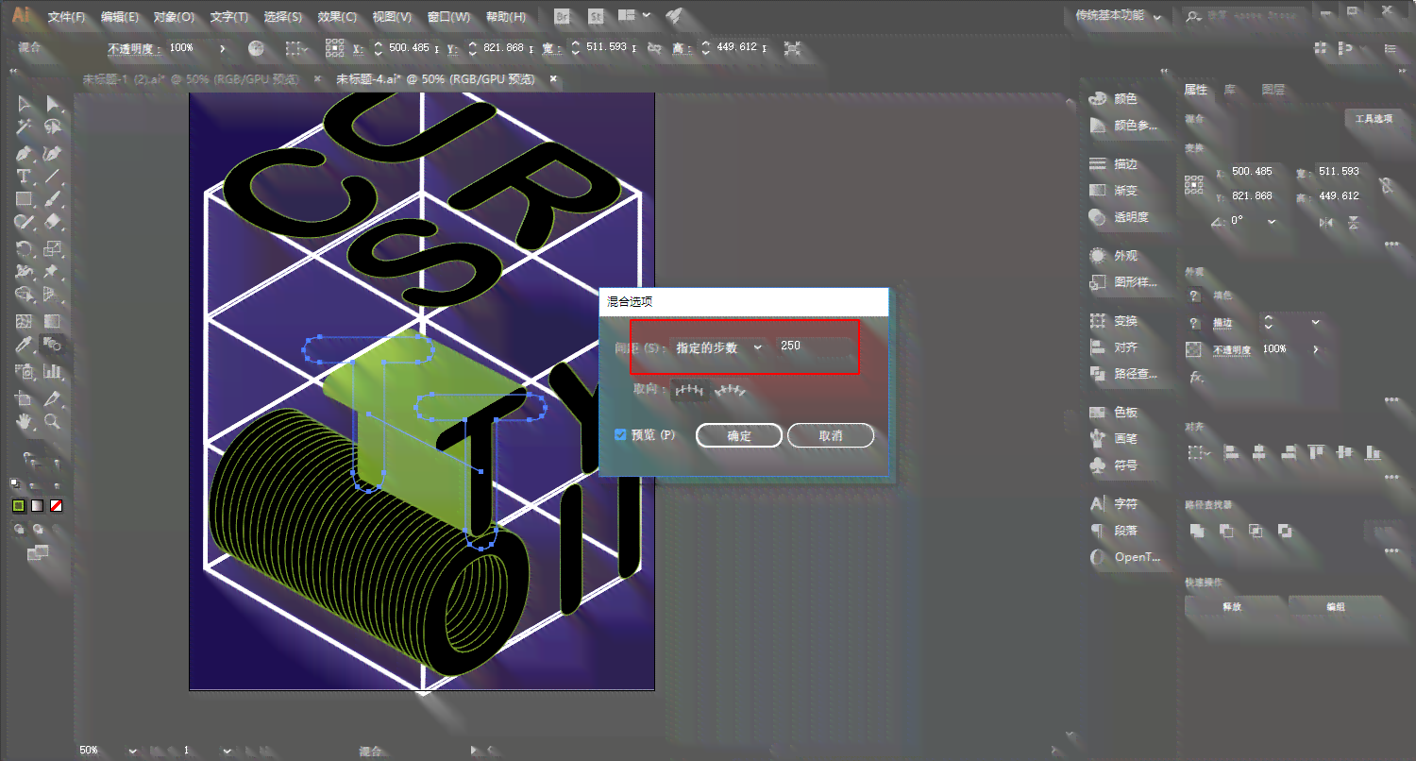Open Adobe Stock (St) launcher
1416x761 pixels.
(594, 16)
